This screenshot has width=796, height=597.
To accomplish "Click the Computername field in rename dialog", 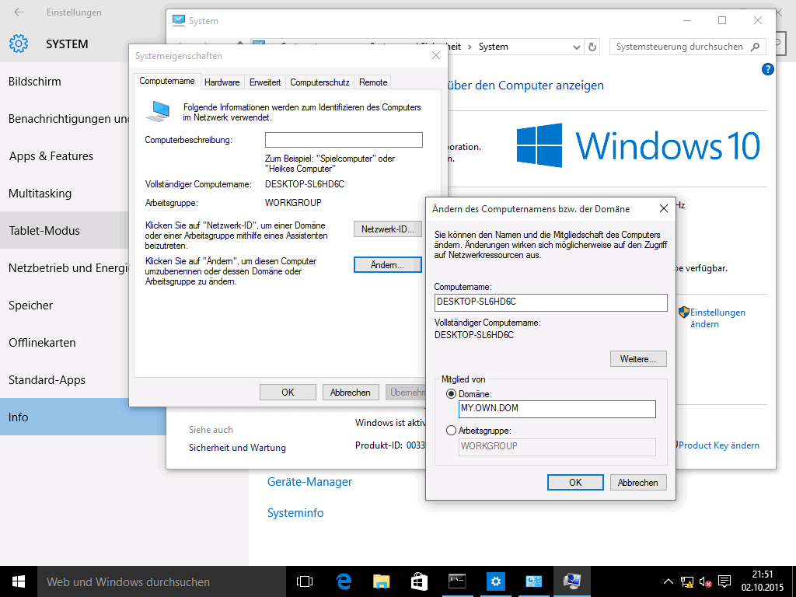I will point(551,302).
